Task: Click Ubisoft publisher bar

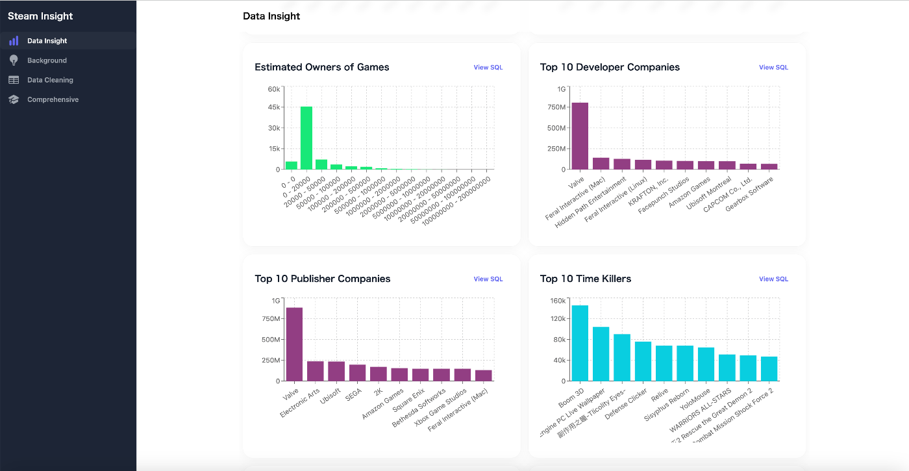Action: point(336,372)
